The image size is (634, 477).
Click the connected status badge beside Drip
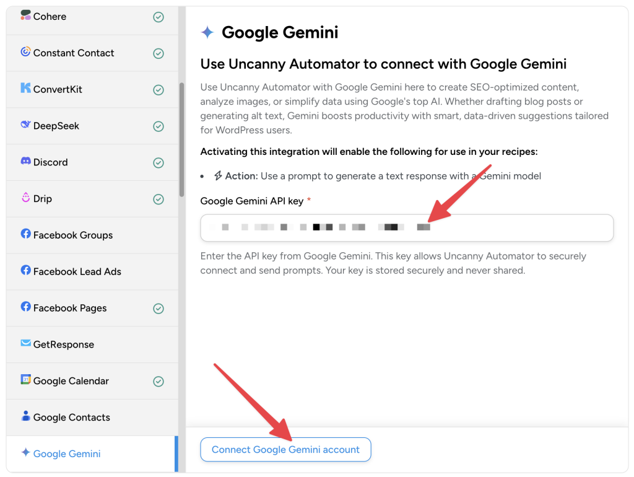click(159, 199)
